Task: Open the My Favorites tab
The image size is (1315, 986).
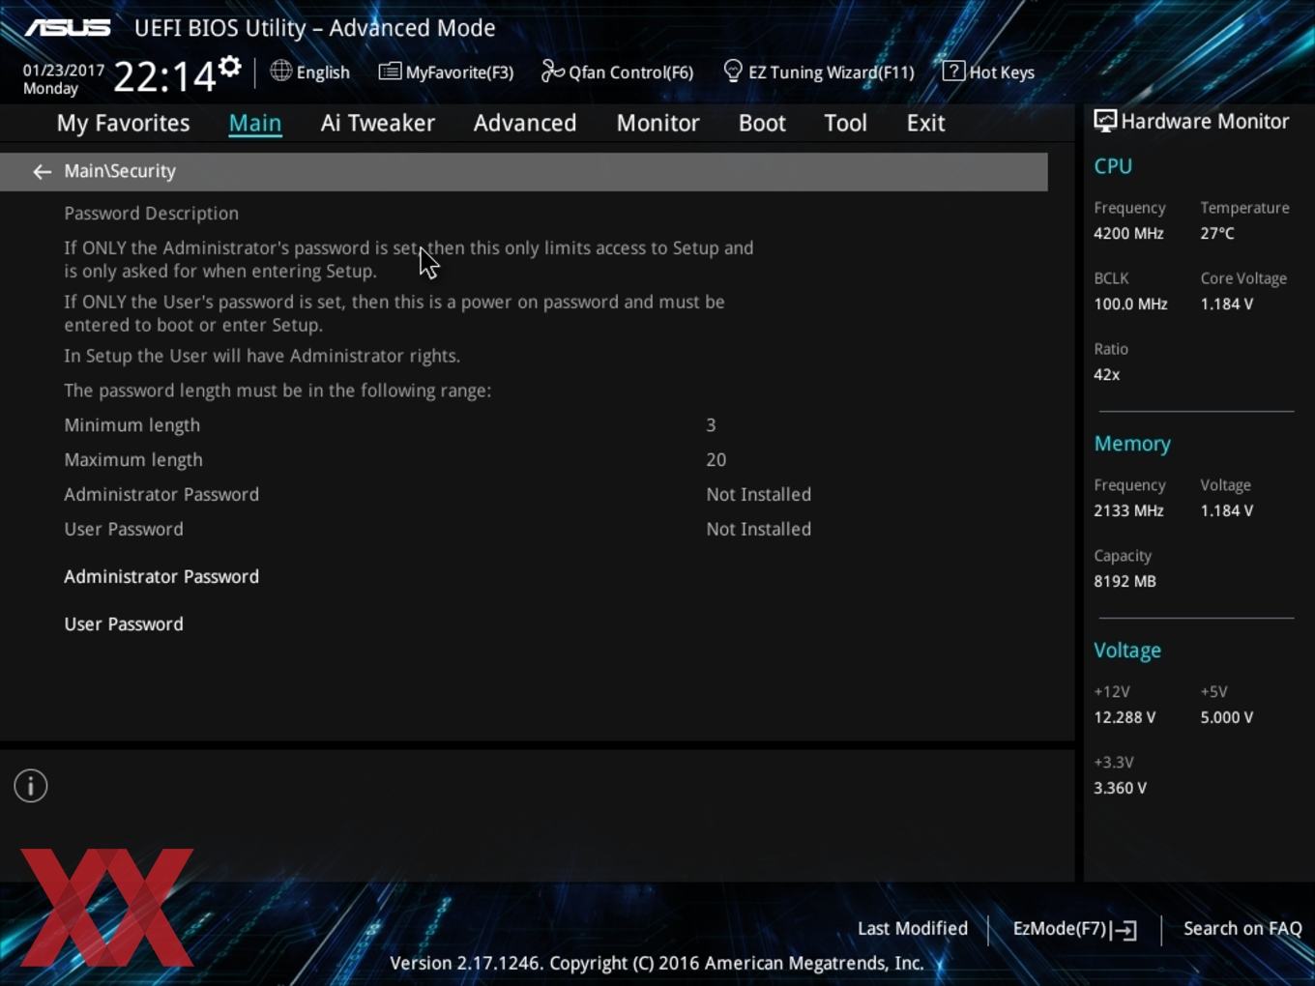Action: click(123, 123)
